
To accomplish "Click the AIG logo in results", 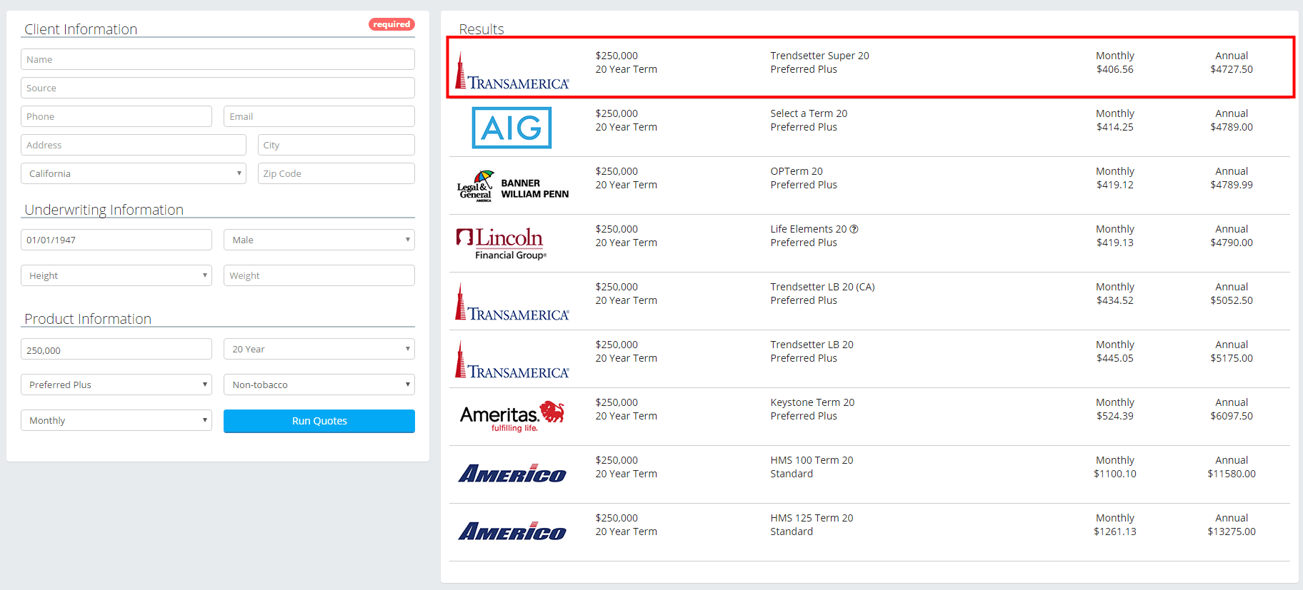I will point(511,128).
